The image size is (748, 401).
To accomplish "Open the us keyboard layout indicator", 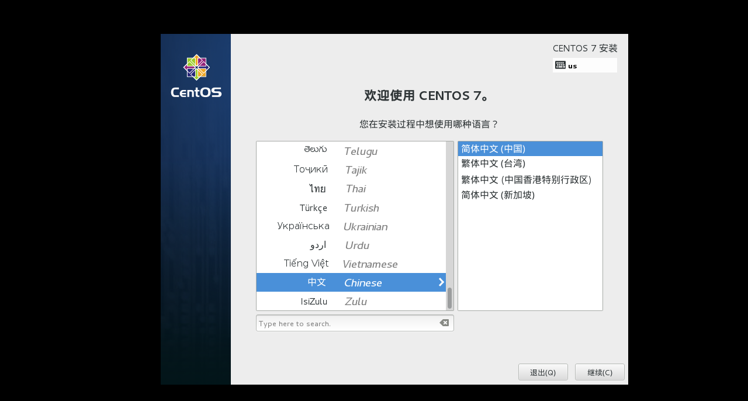I will pyautogui.click(x=585, y=65).
